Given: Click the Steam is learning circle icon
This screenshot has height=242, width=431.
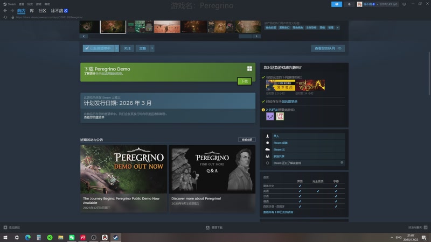Looking at the screenshot, I should click(x=267, y=163).
